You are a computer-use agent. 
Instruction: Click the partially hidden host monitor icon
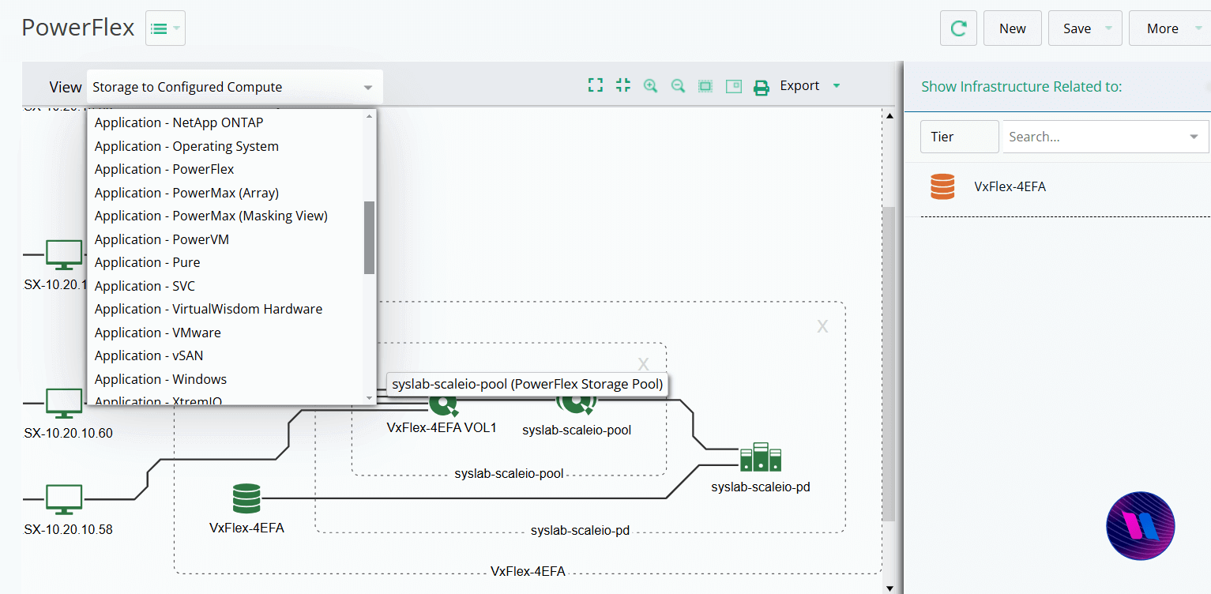coord(64,254)
